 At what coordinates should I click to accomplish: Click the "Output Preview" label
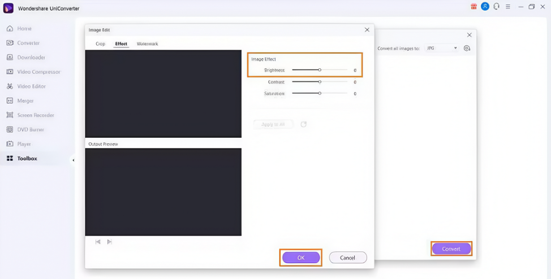tap(103, 144)
